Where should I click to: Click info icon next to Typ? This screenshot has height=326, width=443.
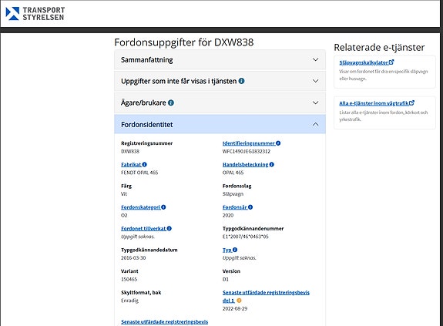coord(235,250)
